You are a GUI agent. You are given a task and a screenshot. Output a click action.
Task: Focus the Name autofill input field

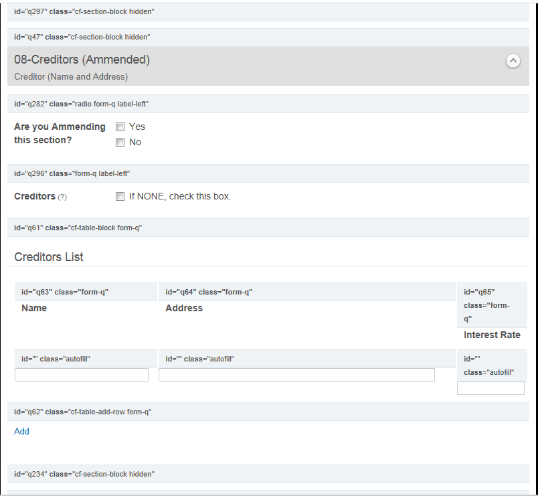82,375
